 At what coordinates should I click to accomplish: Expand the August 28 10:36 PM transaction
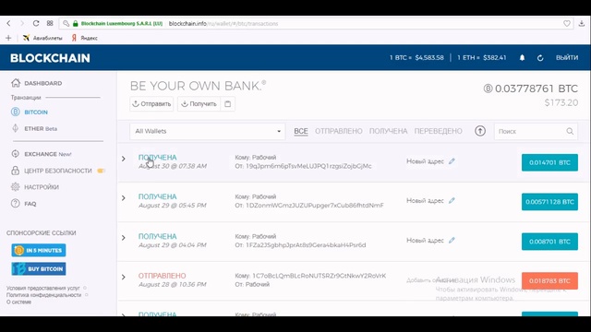[123, 277]
